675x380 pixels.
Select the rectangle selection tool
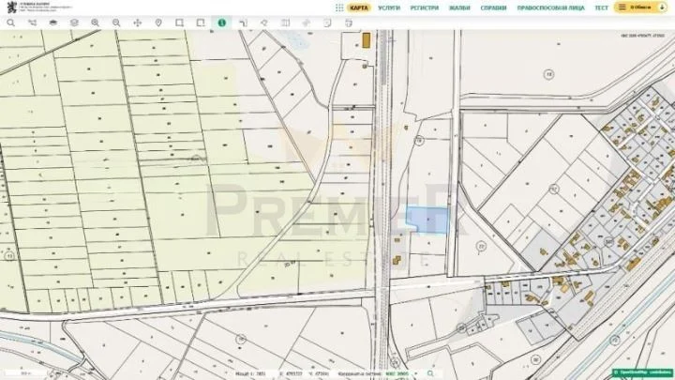point(179,22)
